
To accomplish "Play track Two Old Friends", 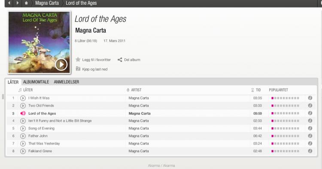I will [x=23, y=106].
